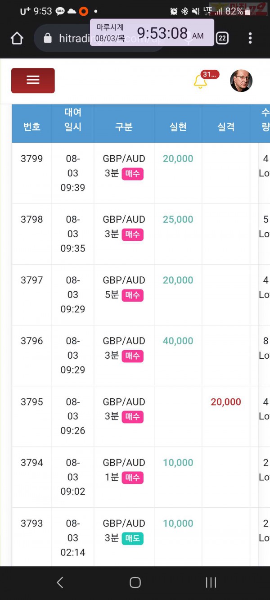Tap the floating 마루시계 clock widget

click(x=152, y=32)
